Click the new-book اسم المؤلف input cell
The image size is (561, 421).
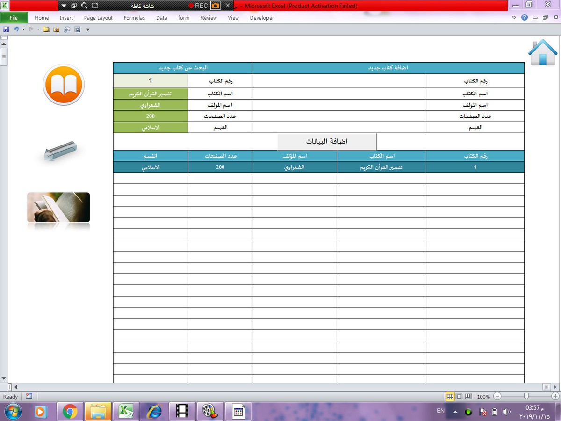339,105
